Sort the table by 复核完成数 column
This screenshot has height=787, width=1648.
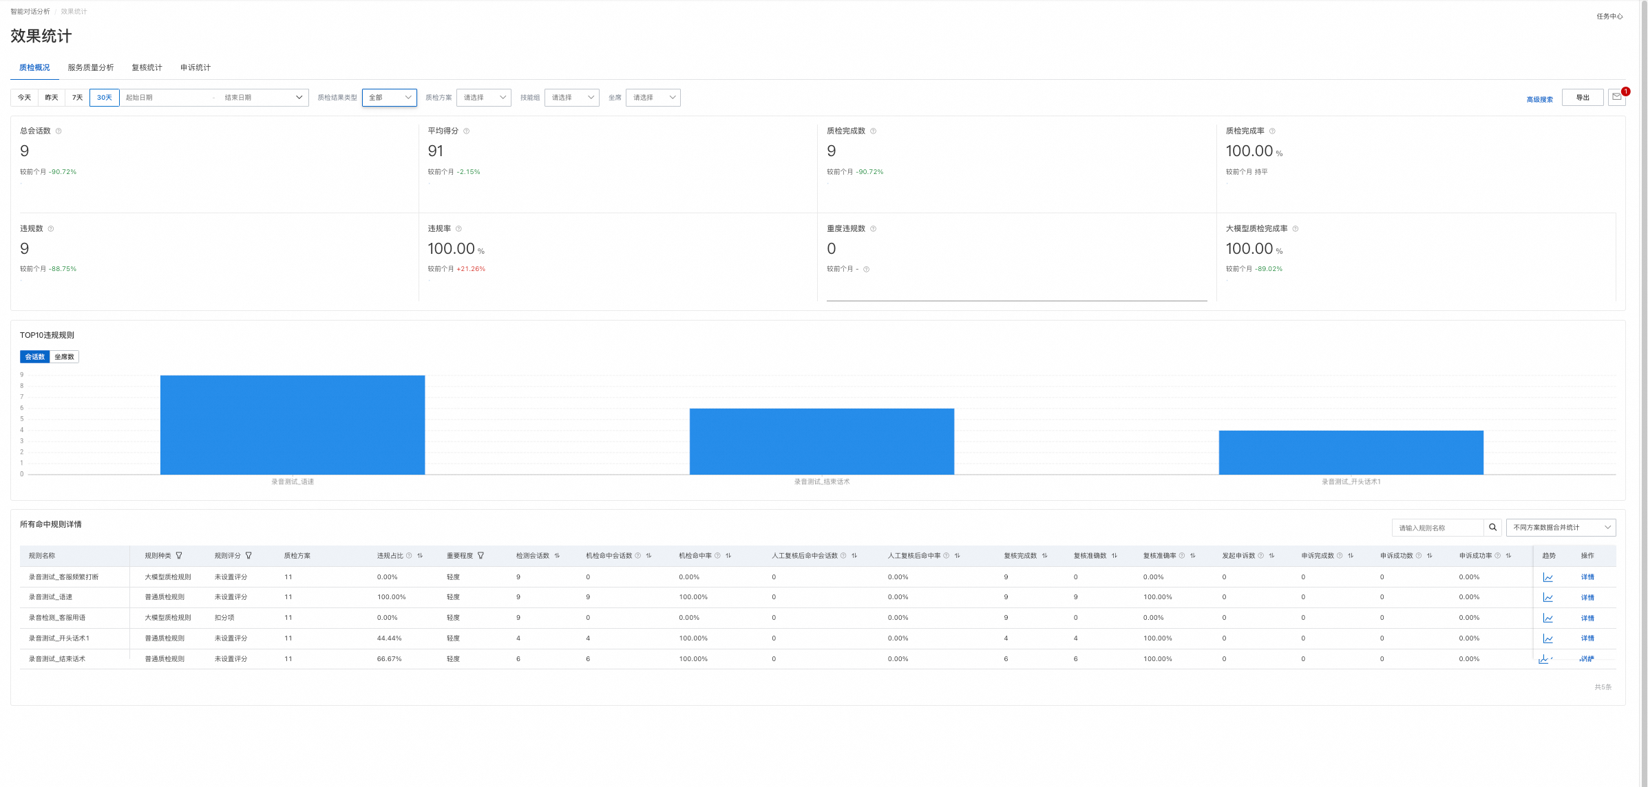[1044, 556]
